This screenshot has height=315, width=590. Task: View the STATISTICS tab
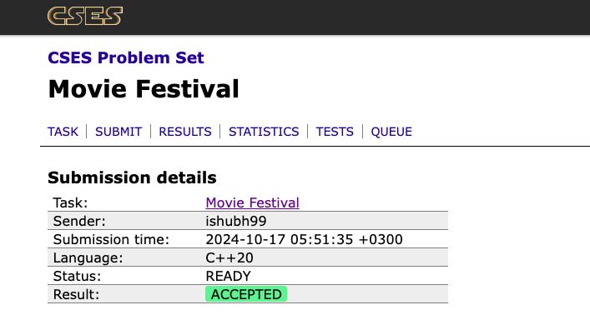tap(264, 132)
